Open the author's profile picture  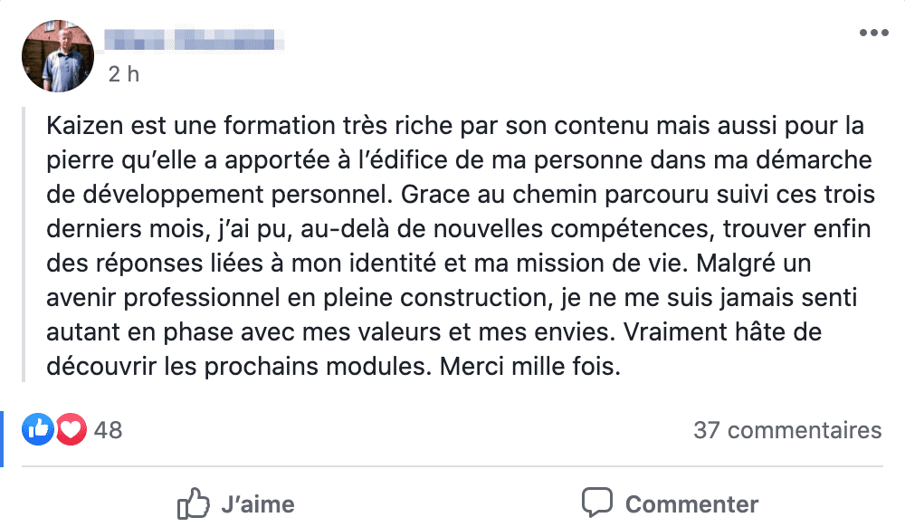point(57,55)
